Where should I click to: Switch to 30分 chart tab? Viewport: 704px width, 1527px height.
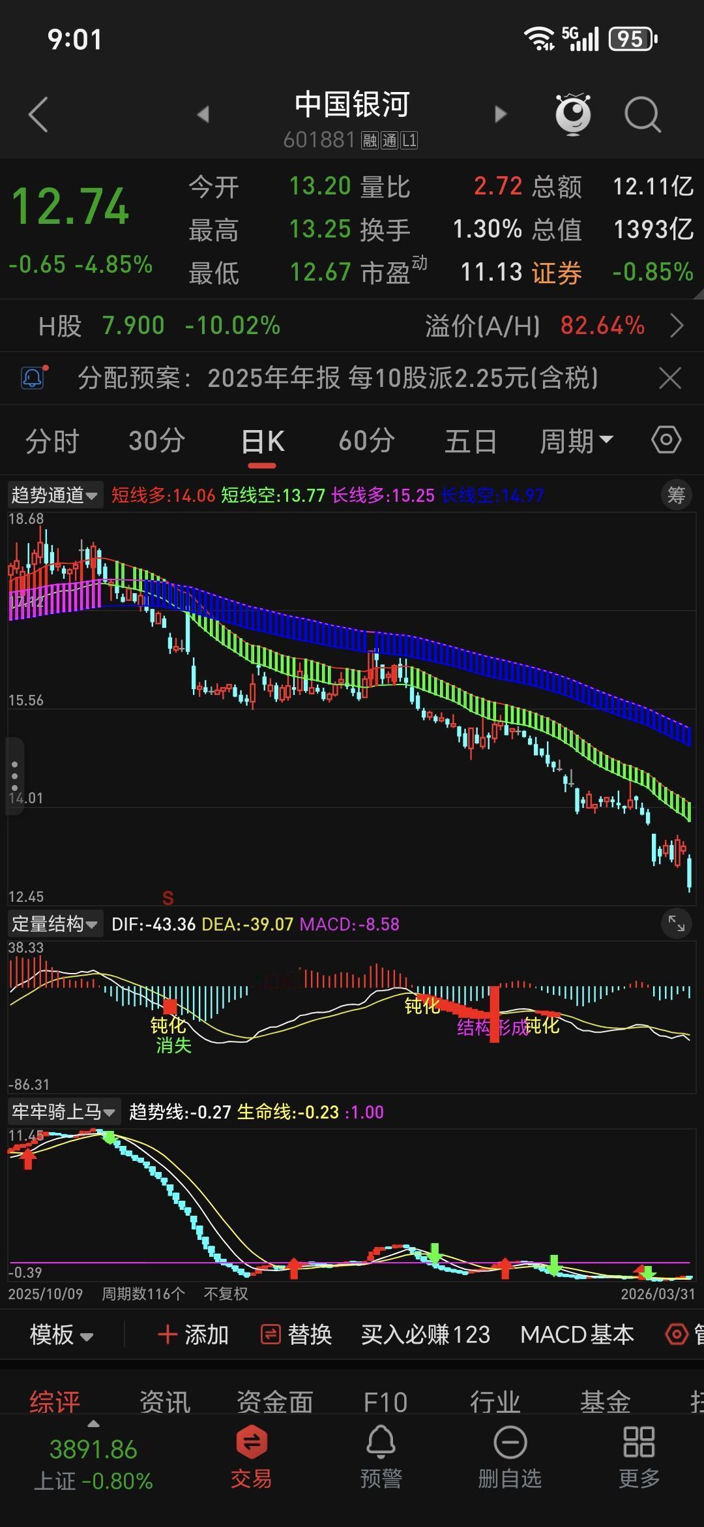pos(156,441)
